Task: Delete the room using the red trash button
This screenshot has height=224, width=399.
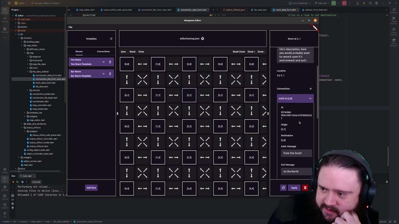Action: click(x=305, y=188)
